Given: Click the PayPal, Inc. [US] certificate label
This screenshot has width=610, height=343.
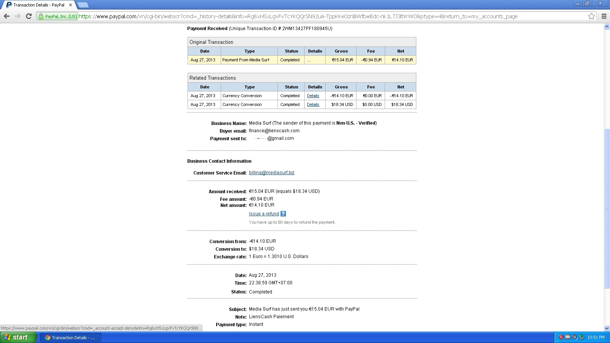Looking at the screenshot, I should 61,16.
